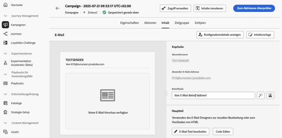Click the TESTSENDER preview heading
Image resolution: width=282 pixels, height=138 pixels.
[x=75, y=60]
